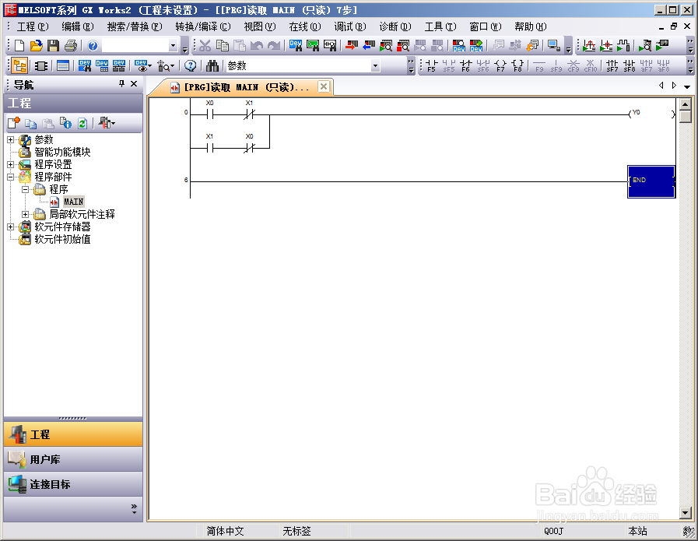Image resolution: width=698 pixels, height=541 pixels.
Task: Open the 编辑 menu
Action: point(78,26)
